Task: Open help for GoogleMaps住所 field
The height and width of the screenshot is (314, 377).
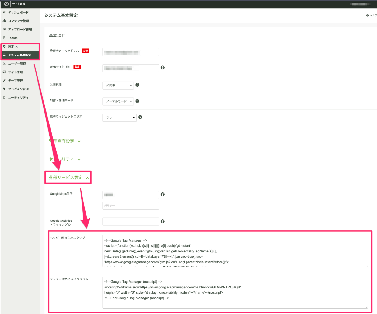Action: 162,194
